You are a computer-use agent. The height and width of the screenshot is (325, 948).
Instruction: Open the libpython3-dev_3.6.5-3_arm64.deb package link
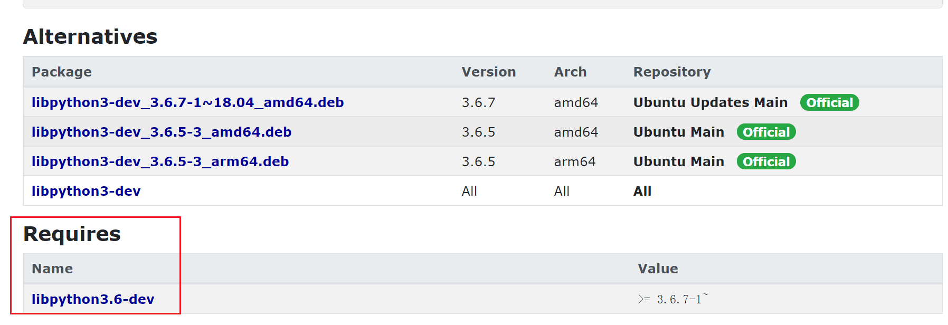point(160,161)
